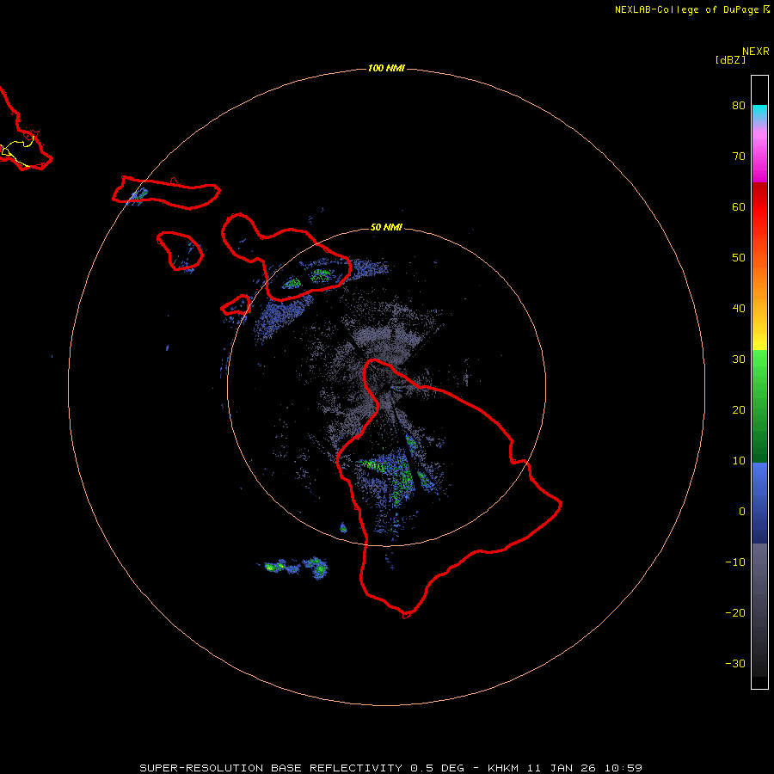This screenshot has height=774, width=774.
Task: Click the green segment of the reflectivity color bar
Action: 759,406
